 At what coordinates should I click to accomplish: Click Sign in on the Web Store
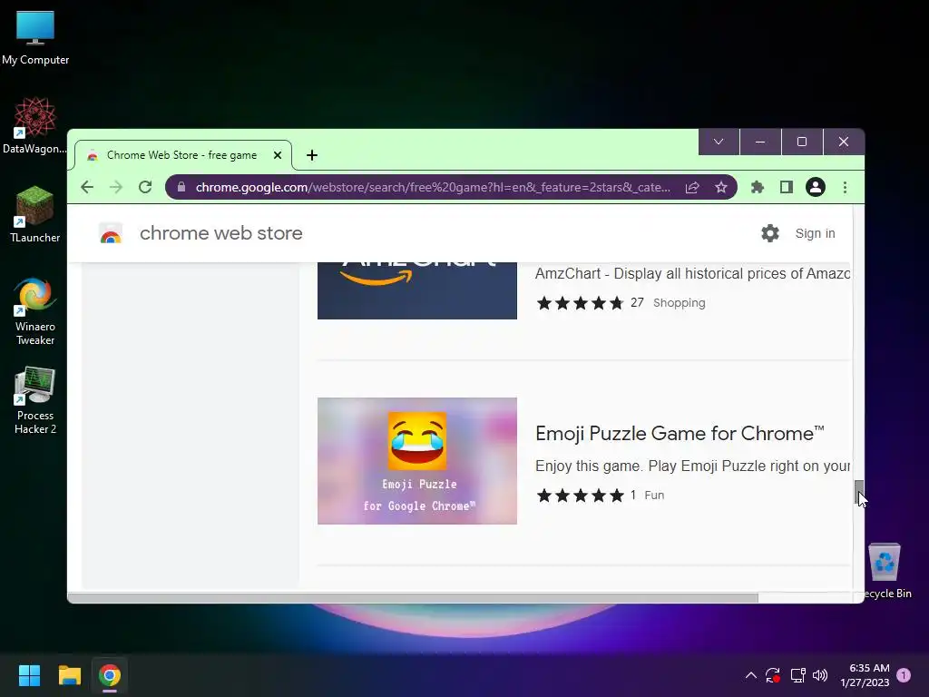click(x=816, y=233)
